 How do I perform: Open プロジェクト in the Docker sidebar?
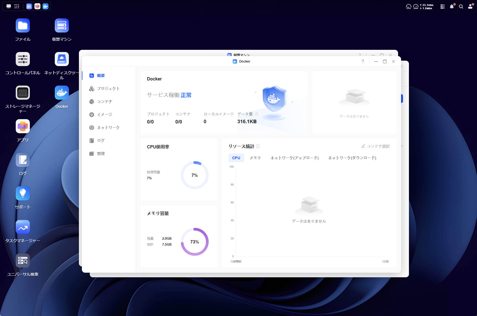109,89
